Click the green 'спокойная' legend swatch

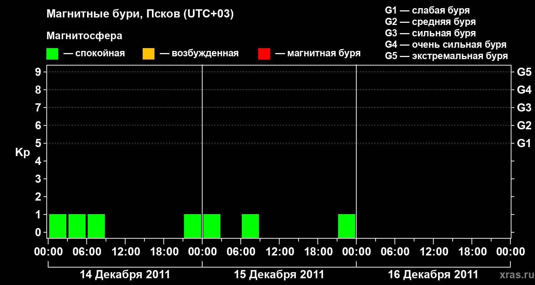click(x=52, y=54)
